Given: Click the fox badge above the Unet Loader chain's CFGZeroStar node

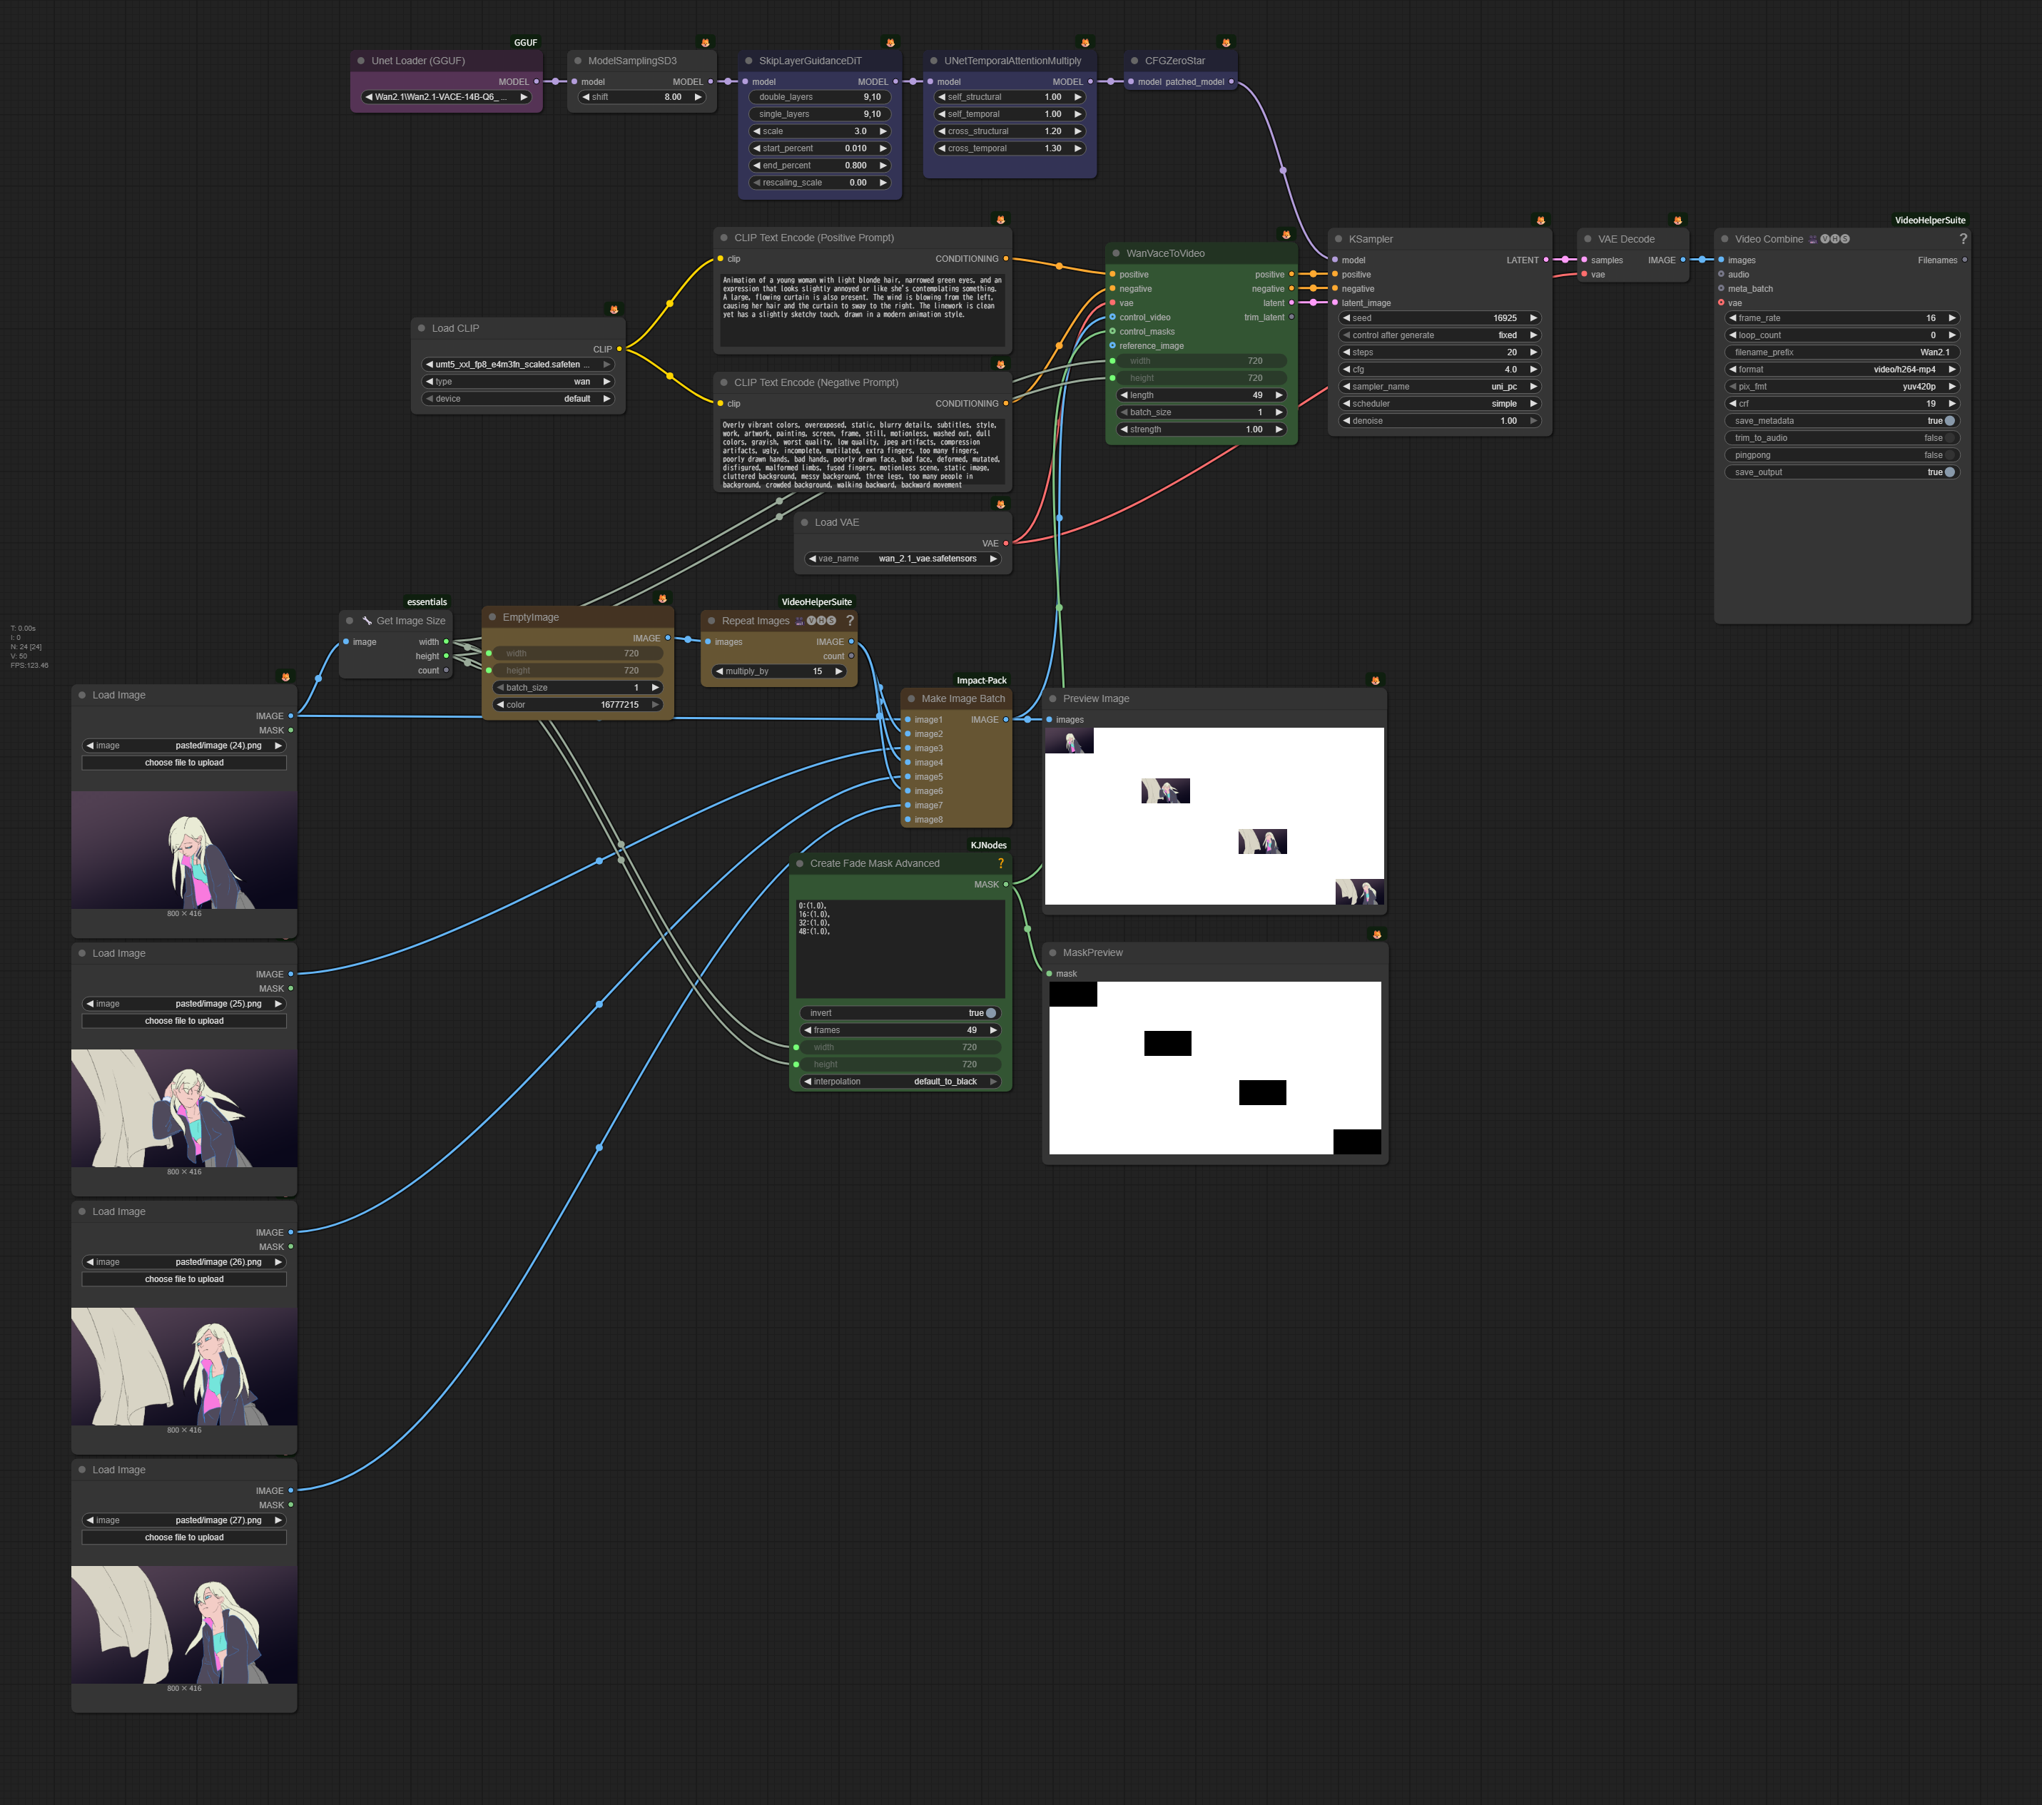Looking at the screenshot, I should (x=1226, y=43).
